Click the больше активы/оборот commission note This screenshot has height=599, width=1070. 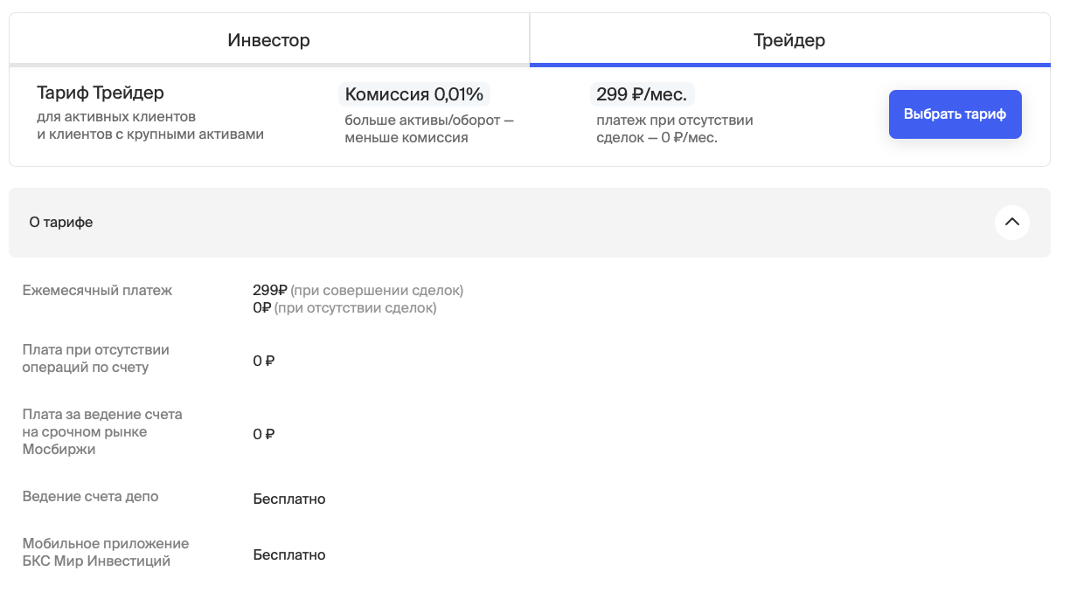coord(428,129)
